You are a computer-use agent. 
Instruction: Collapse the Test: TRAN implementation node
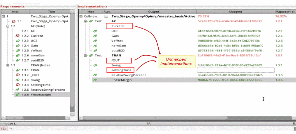(85, 56)
